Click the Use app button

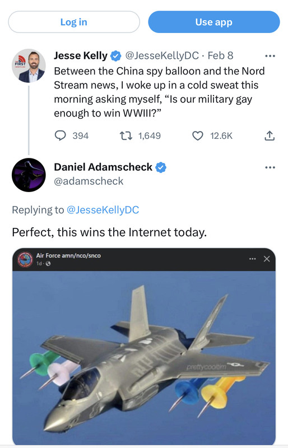coord(214,22)
